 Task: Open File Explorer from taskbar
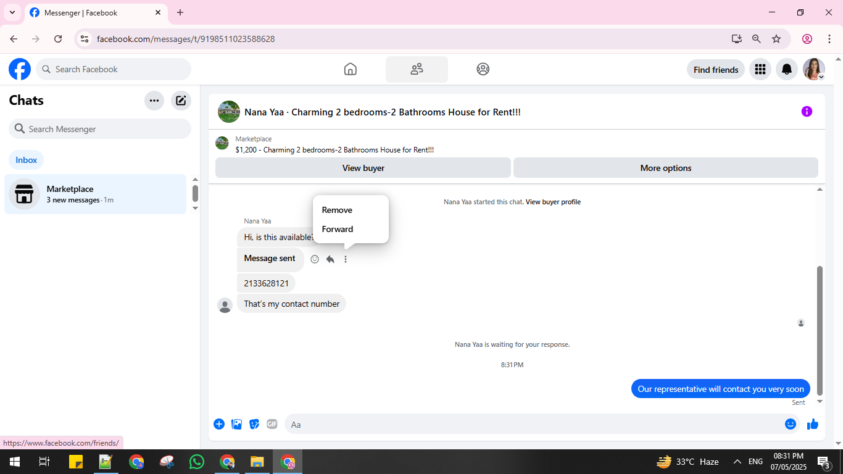(x=257, y=462)
